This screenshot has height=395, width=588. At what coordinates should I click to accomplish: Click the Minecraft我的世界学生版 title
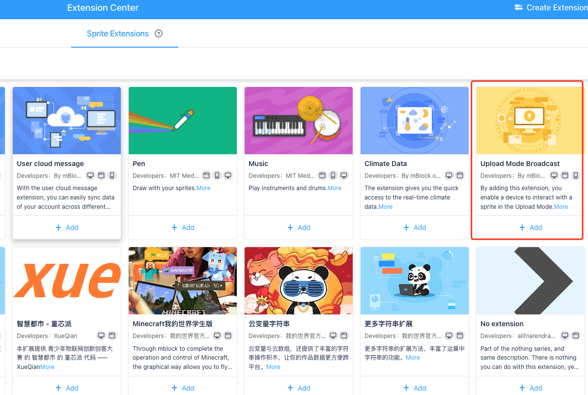pyautogui.click(x=172, y=324)
